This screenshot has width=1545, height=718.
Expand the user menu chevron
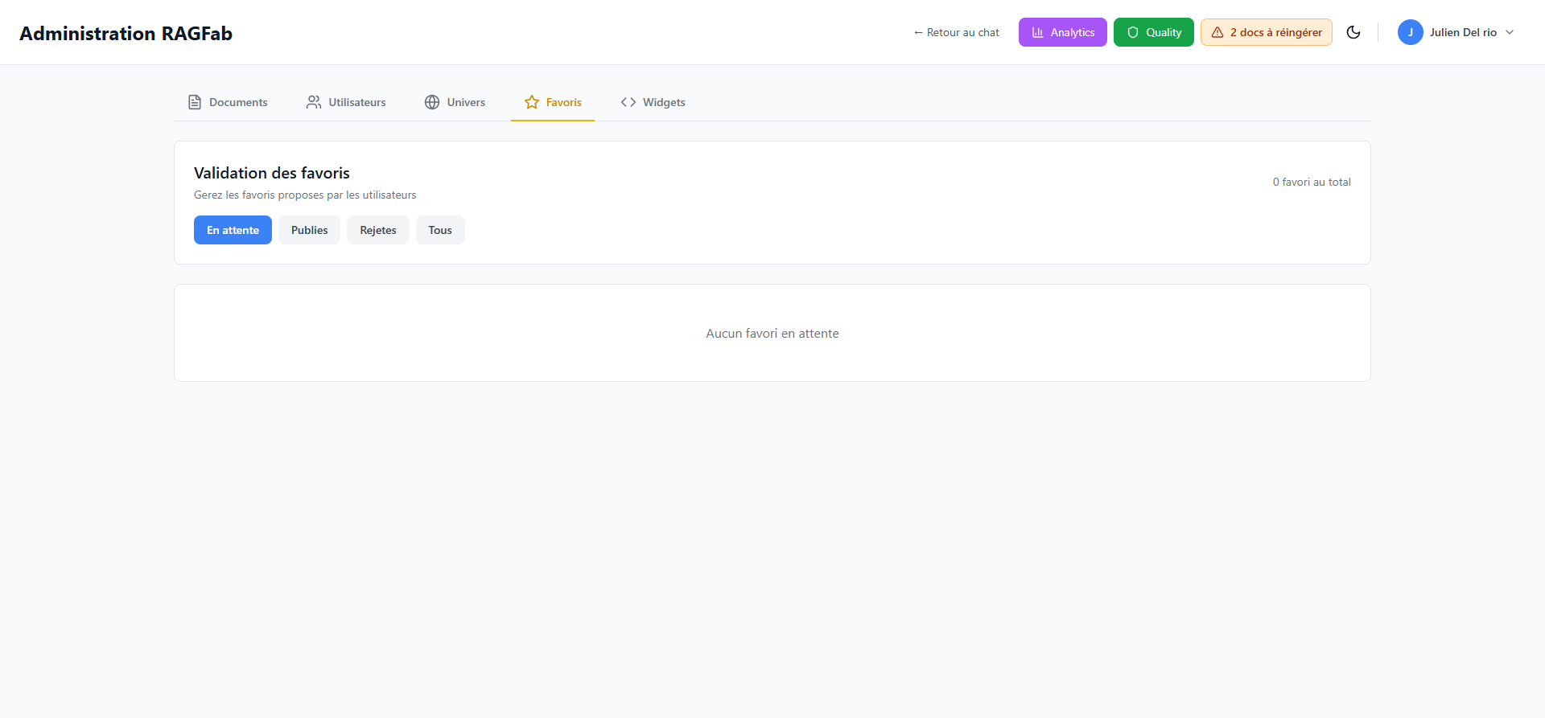click(x=1510, y=32)
